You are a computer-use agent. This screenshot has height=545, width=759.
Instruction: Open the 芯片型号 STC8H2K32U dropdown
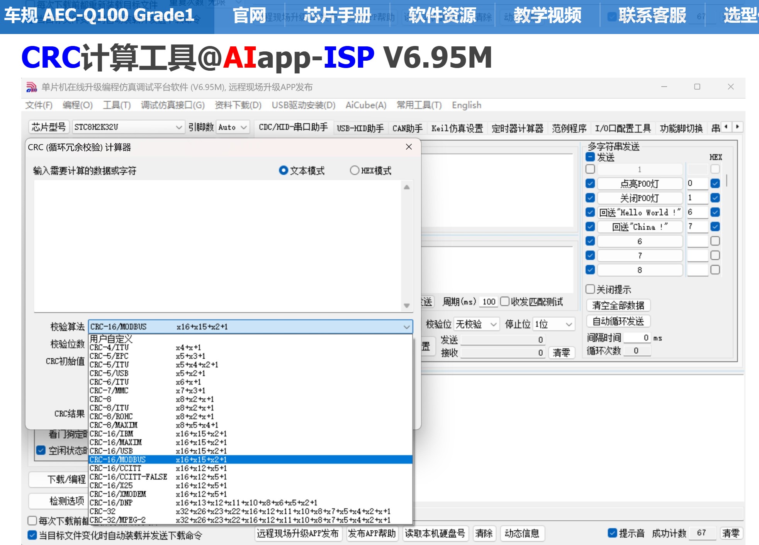point(178,127)
